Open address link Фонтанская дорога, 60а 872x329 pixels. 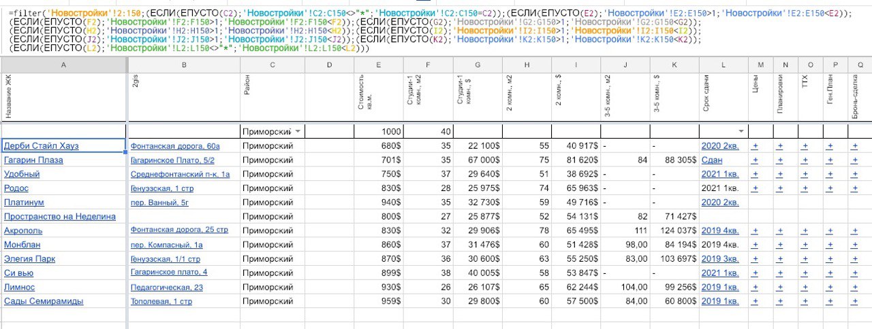click(175, 145)
